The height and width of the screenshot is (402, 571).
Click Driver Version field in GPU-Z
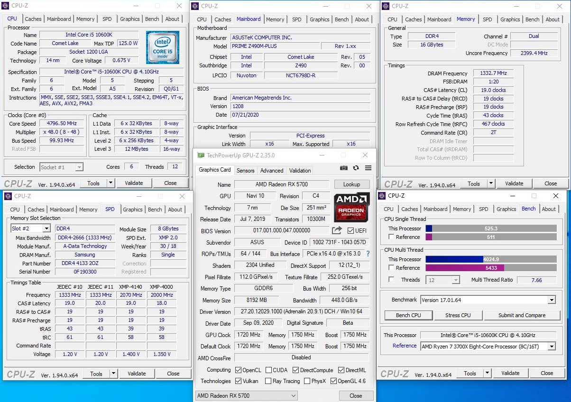(x=301, y=312)
